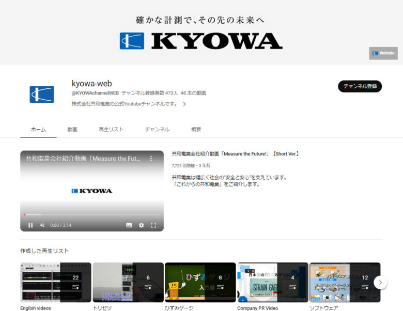The height and width of the screenshot is (311, 403).
Task: Click the 0:00 / 2:14 time display
Action: click(60, 225)
